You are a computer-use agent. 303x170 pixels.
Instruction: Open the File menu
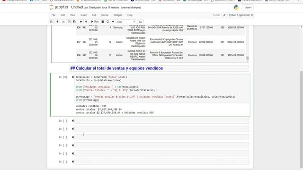pyautogui.click(x=53, y=15)
